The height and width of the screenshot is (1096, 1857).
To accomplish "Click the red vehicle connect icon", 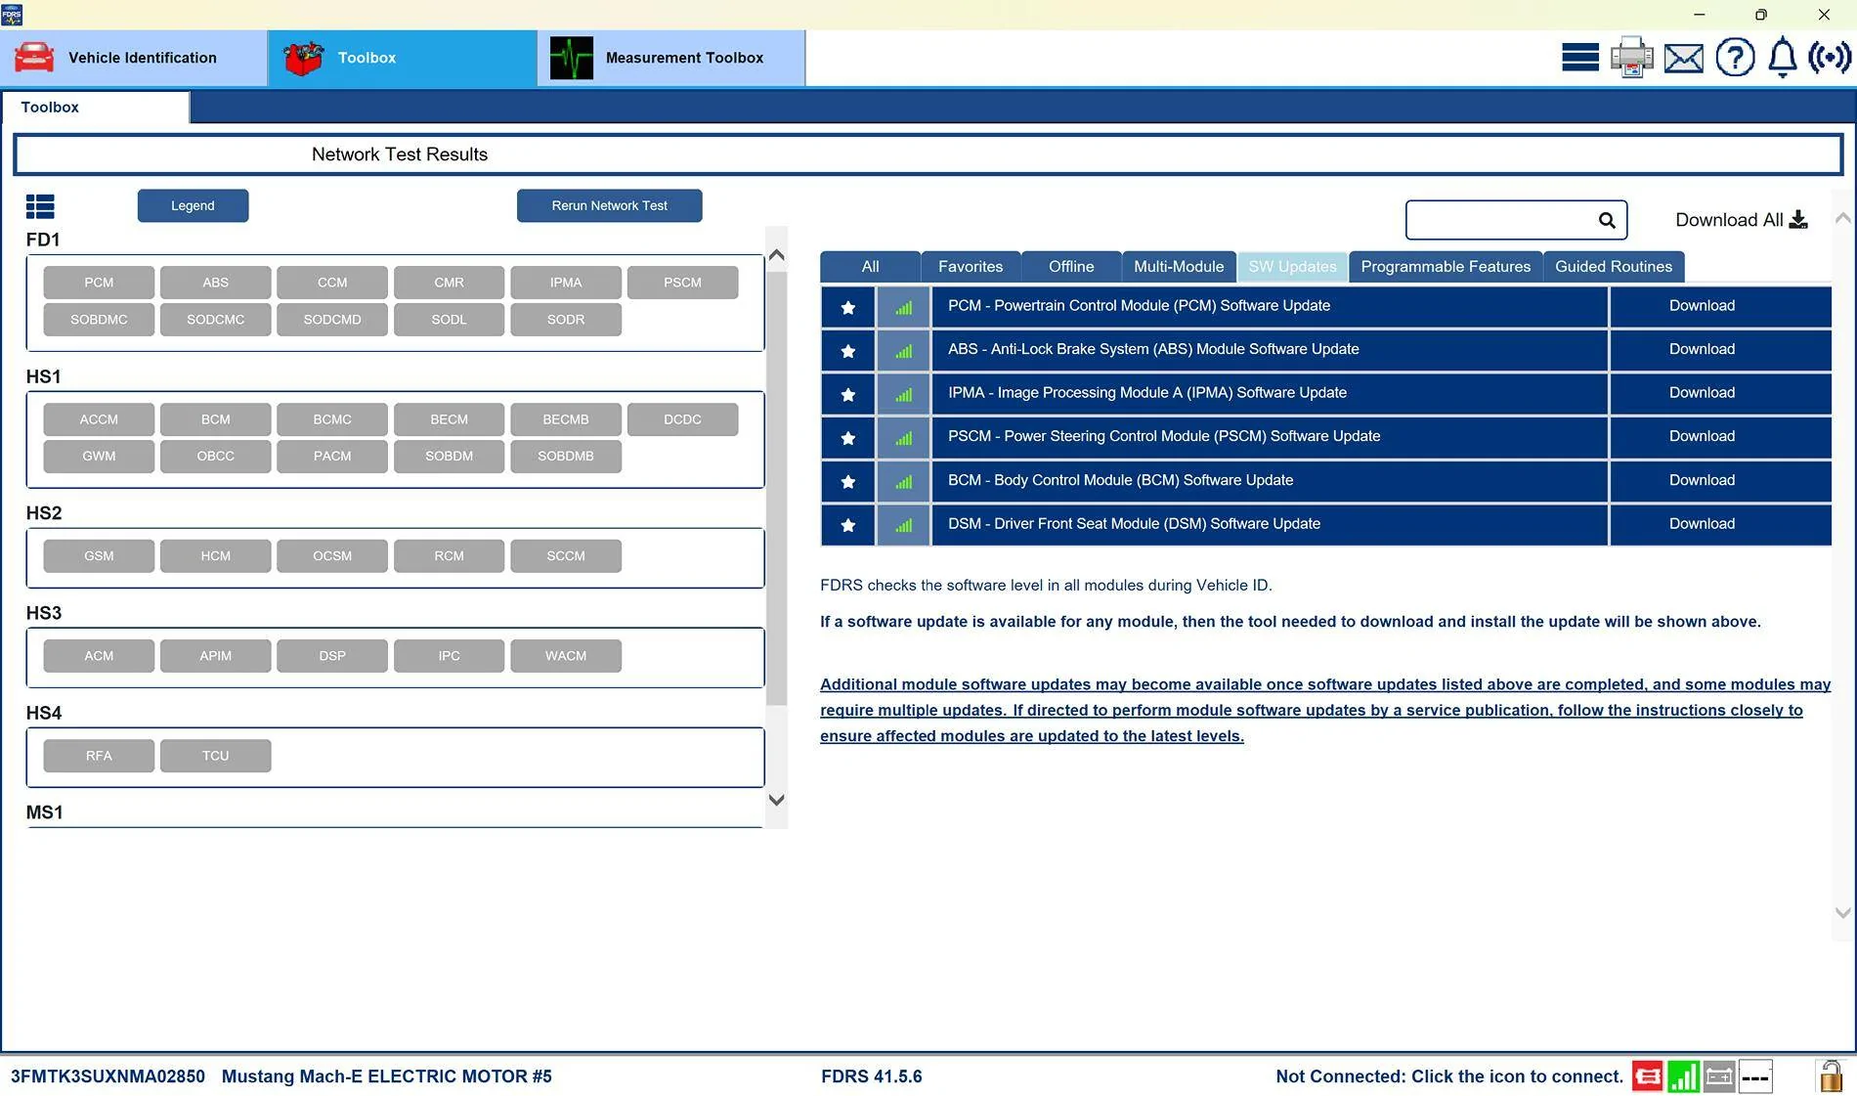I will [x=1647, y=1077].
